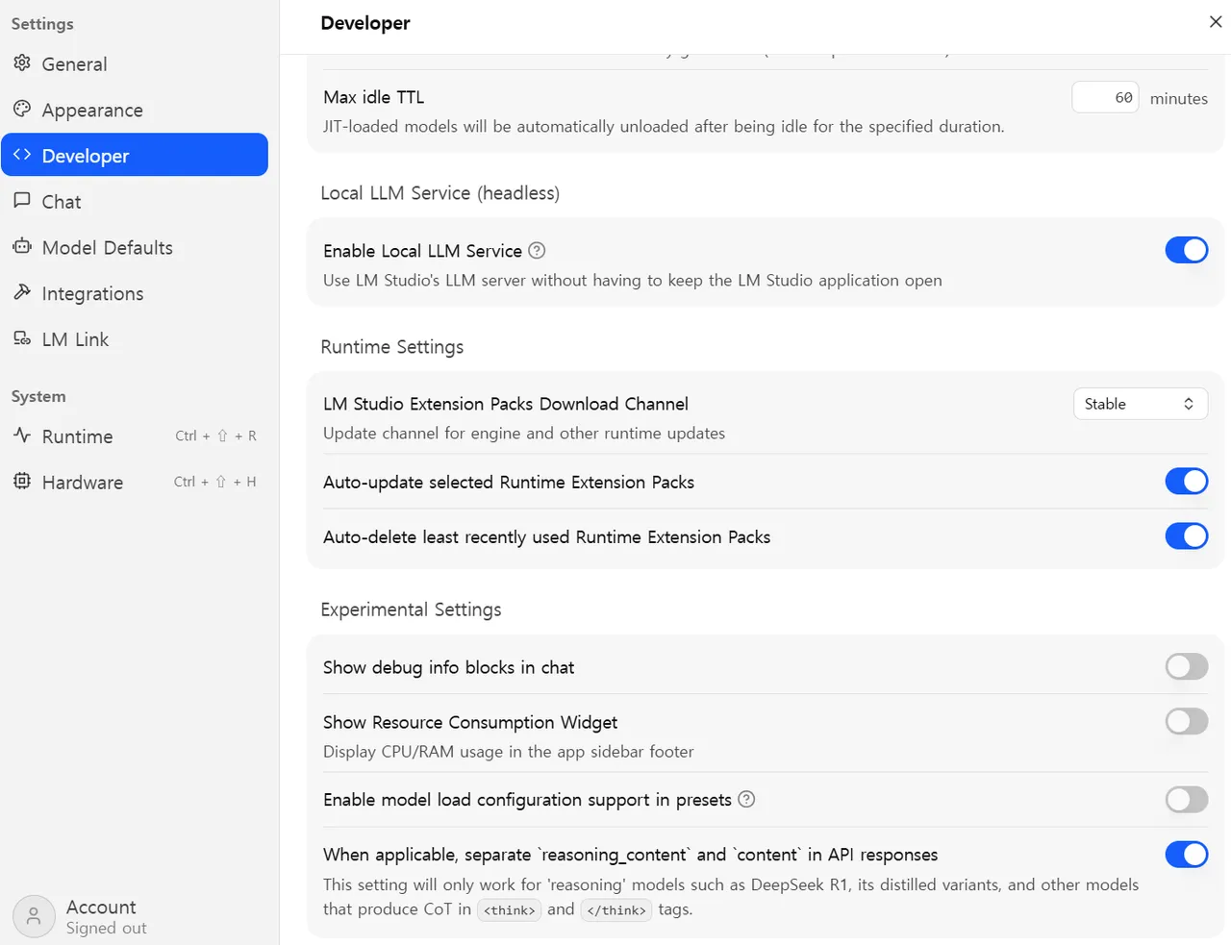
Task: Switch to the Runtime settings section
Action: 78,436
